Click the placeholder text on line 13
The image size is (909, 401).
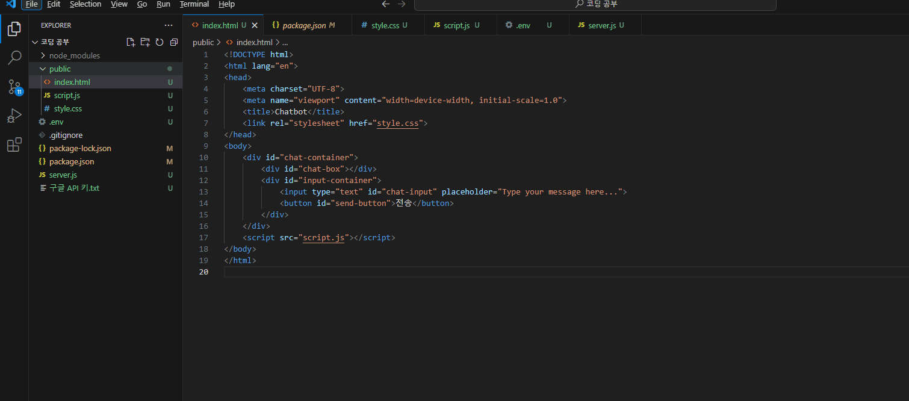click(560, 191)
